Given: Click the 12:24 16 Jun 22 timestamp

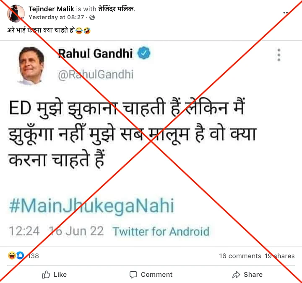Looking at the screenshot, I should (56, 231).
